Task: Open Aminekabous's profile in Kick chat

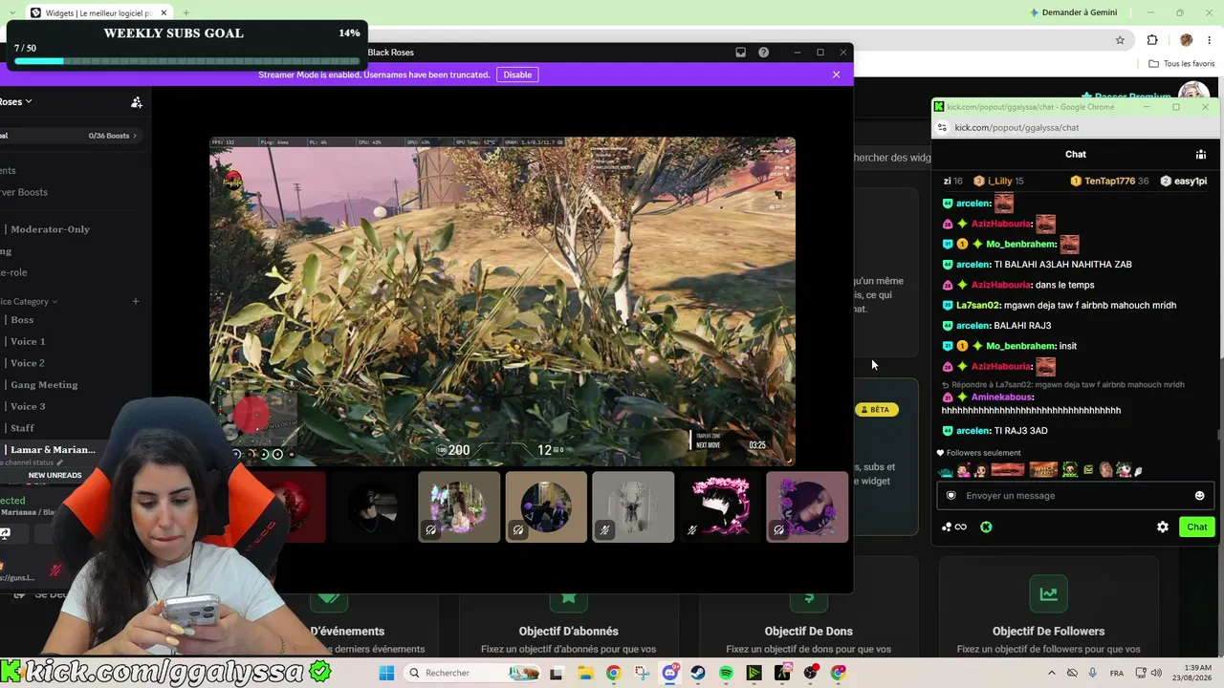Action: pyautogui.click(x=1002, y=397)
